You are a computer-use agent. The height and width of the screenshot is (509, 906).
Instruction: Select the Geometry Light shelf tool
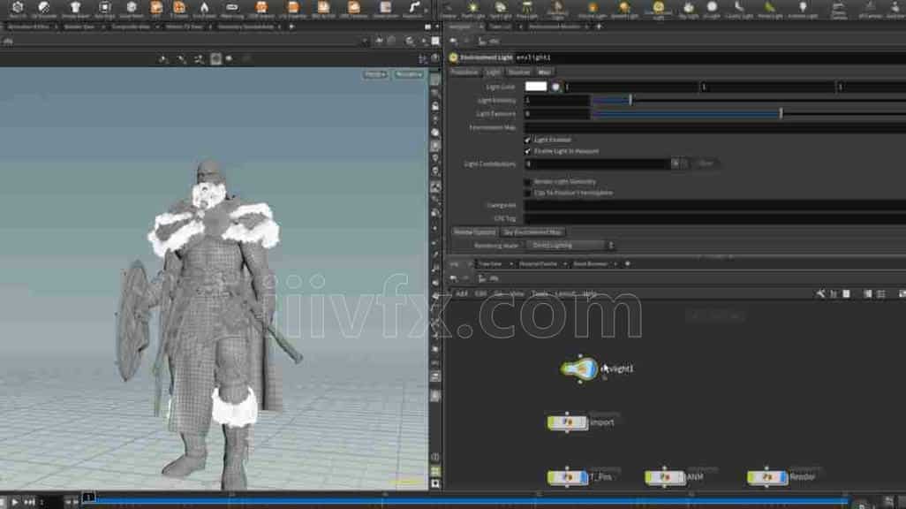click(x=557, y=9)
